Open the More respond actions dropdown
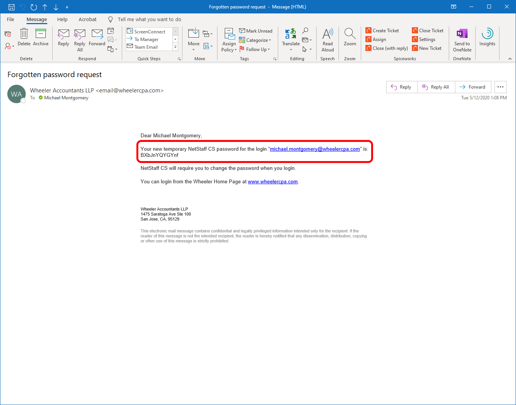 pyautogui.click(x=112, y=49)
